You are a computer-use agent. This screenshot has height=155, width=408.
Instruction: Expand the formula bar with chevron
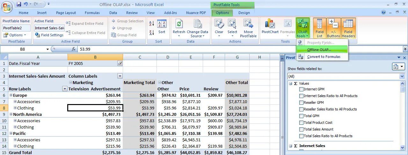tap(405, 49)
